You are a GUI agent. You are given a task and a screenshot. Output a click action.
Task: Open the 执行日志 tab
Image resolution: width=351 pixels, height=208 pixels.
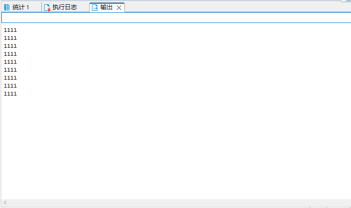click(x=65, y=7)
